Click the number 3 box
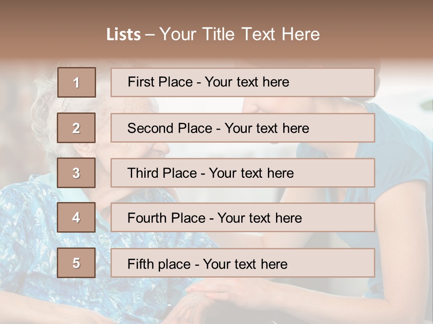Image resolution: width=433 pixels, height=324 pixels. (x=76, y=173)
